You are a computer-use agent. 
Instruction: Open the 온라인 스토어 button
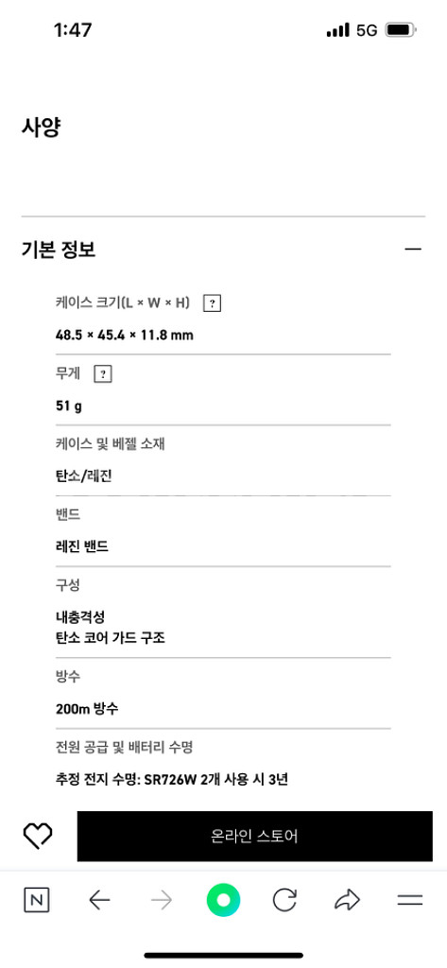(254, 837)
